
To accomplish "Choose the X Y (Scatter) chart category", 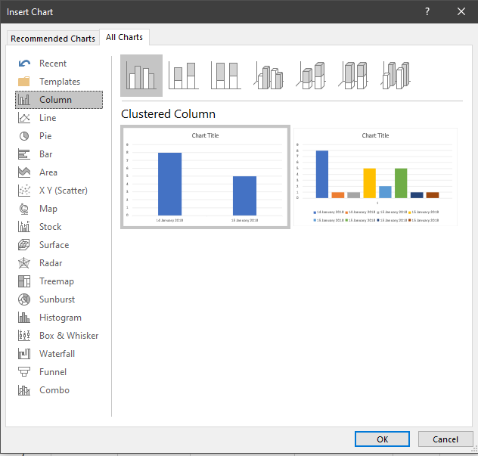I will pos(59,191).
